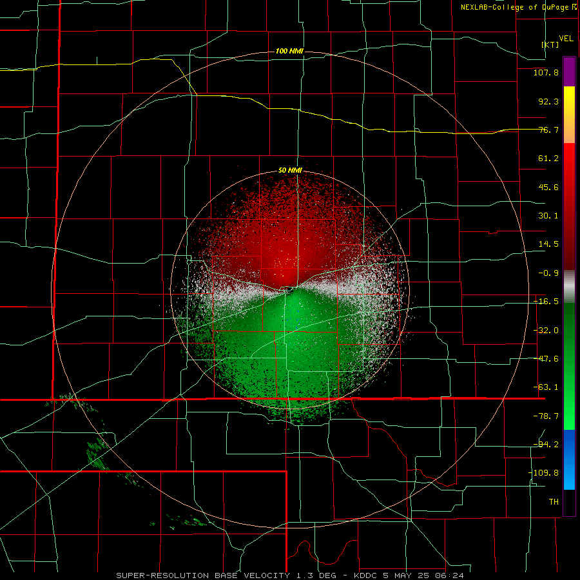Click the 76.7 value on velocity scale
The image size is (580, 580).
pyautogui.click(x=548, y=130)
